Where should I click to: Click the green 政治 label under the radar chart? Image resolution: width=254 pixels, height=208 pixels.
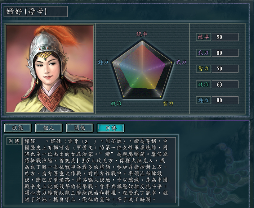[x=116, y=103]
